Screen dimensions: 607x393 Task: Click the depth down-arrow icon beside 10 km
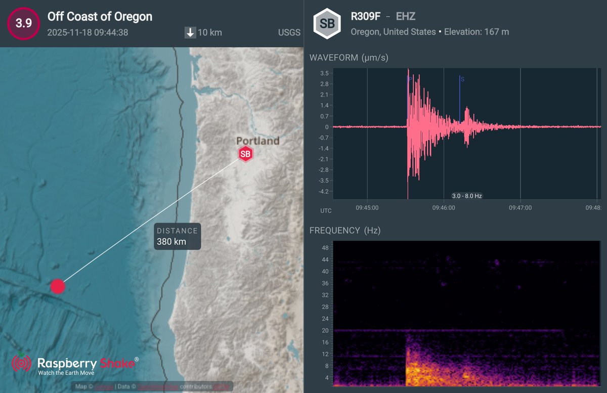(x=191, y=32)
